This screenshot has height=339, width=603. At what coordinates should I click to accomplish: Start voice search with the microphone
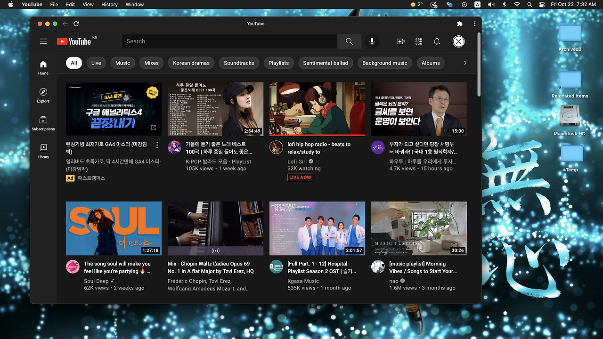coord(372,41)
